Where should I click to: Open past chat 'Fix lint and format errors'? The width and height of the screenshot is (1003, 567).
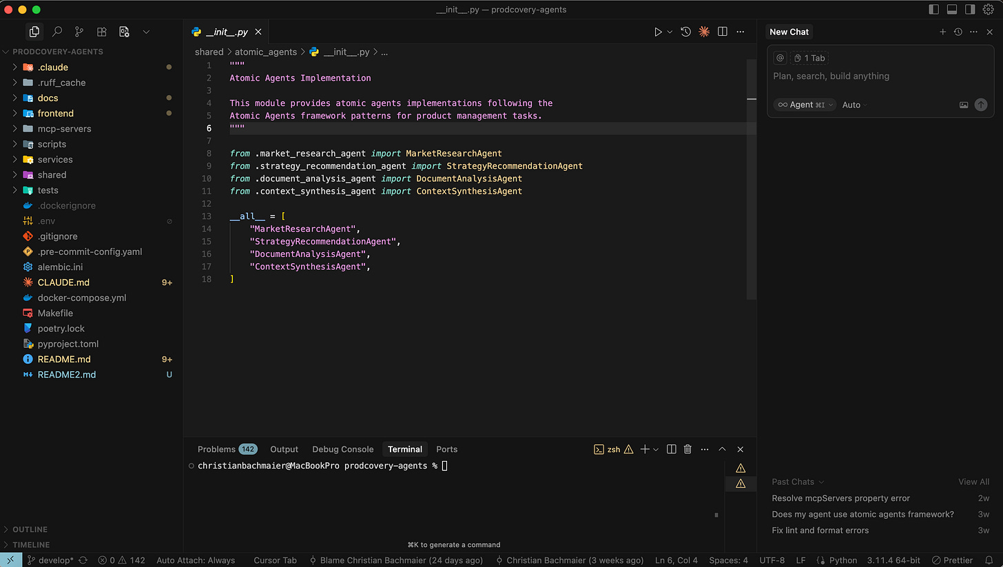click(820, 530)
